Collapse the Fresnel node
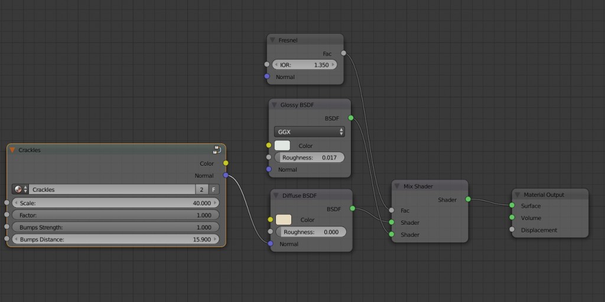 coord(272,40)
